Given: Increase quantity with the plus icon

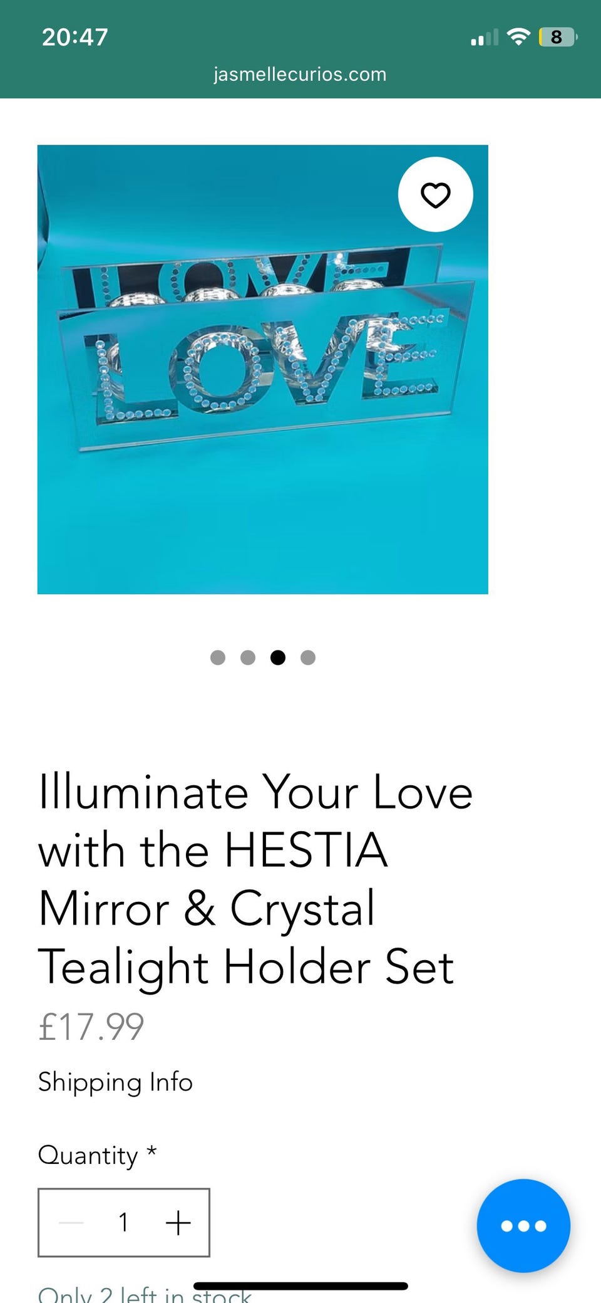Looking at the screenshot, I should 178,1222.
